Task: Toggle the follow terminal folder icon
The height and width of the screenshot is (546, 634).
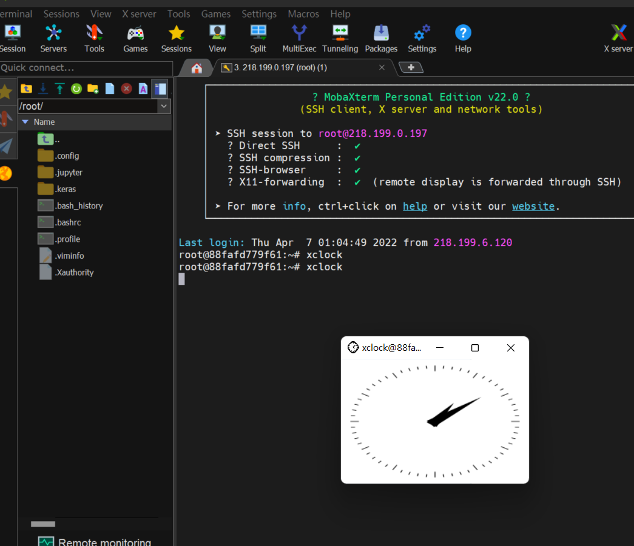Action: [x=160, y=88]
